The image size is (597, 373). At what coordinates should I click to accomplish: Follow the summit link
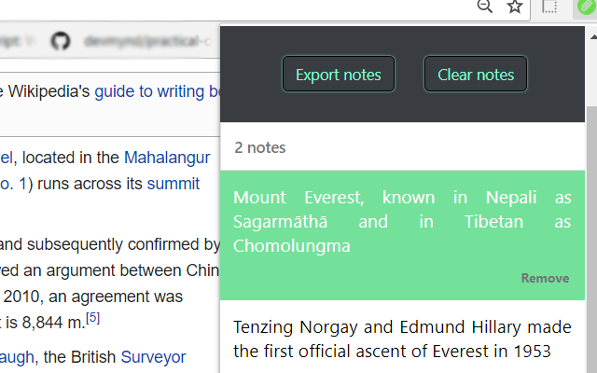click(174, 184)
